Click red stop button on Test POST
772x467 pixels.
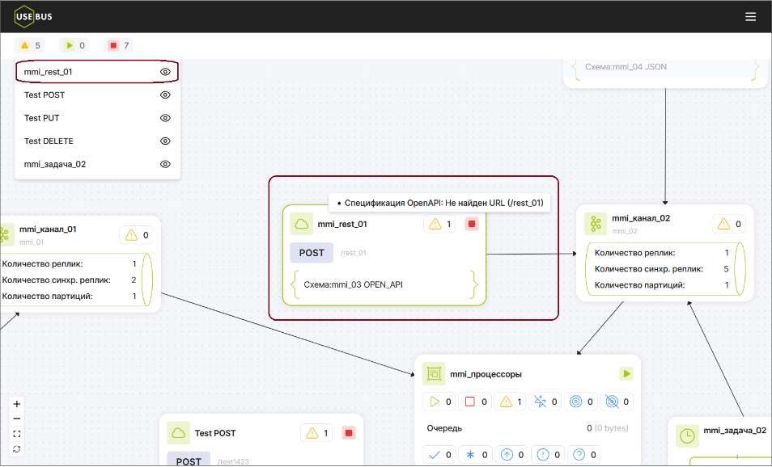pos(349,433)
